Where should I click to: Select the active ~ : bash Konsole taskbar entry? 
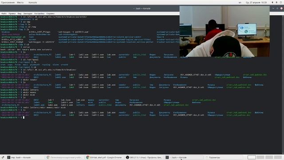coord(184,157)
